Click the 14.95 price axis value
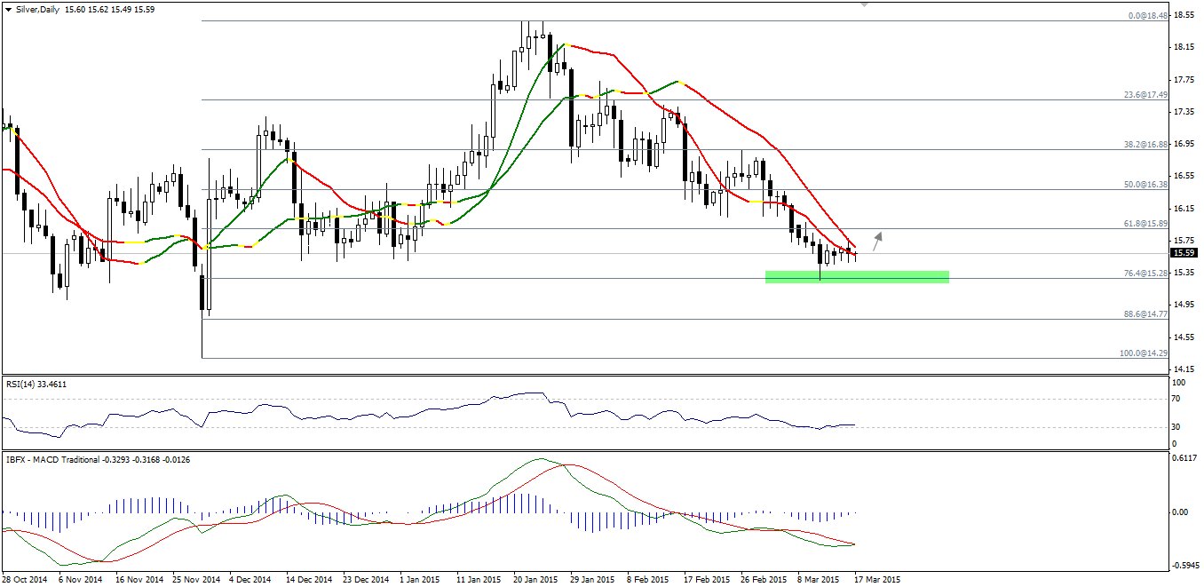 pos(1184,305)
